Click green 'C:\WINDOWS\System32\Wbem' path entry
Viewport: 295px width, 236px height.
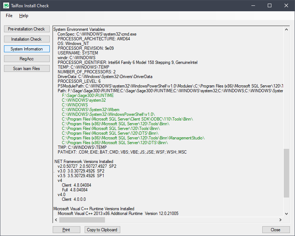coord(90,109)
